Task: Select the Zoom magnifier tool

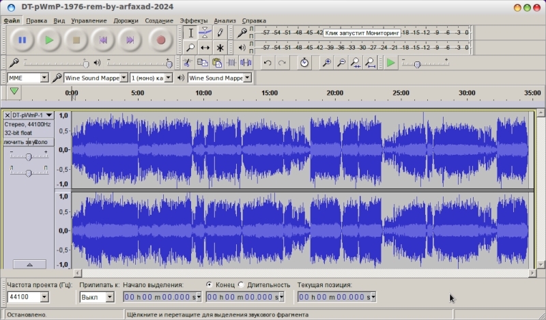Action: point(190,47)
